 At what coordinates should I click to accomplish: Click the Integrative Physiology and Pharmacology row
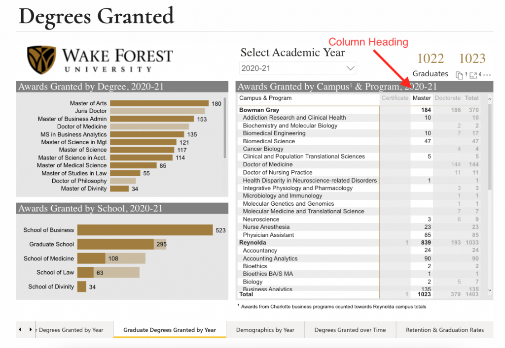(x=359, y=188)
